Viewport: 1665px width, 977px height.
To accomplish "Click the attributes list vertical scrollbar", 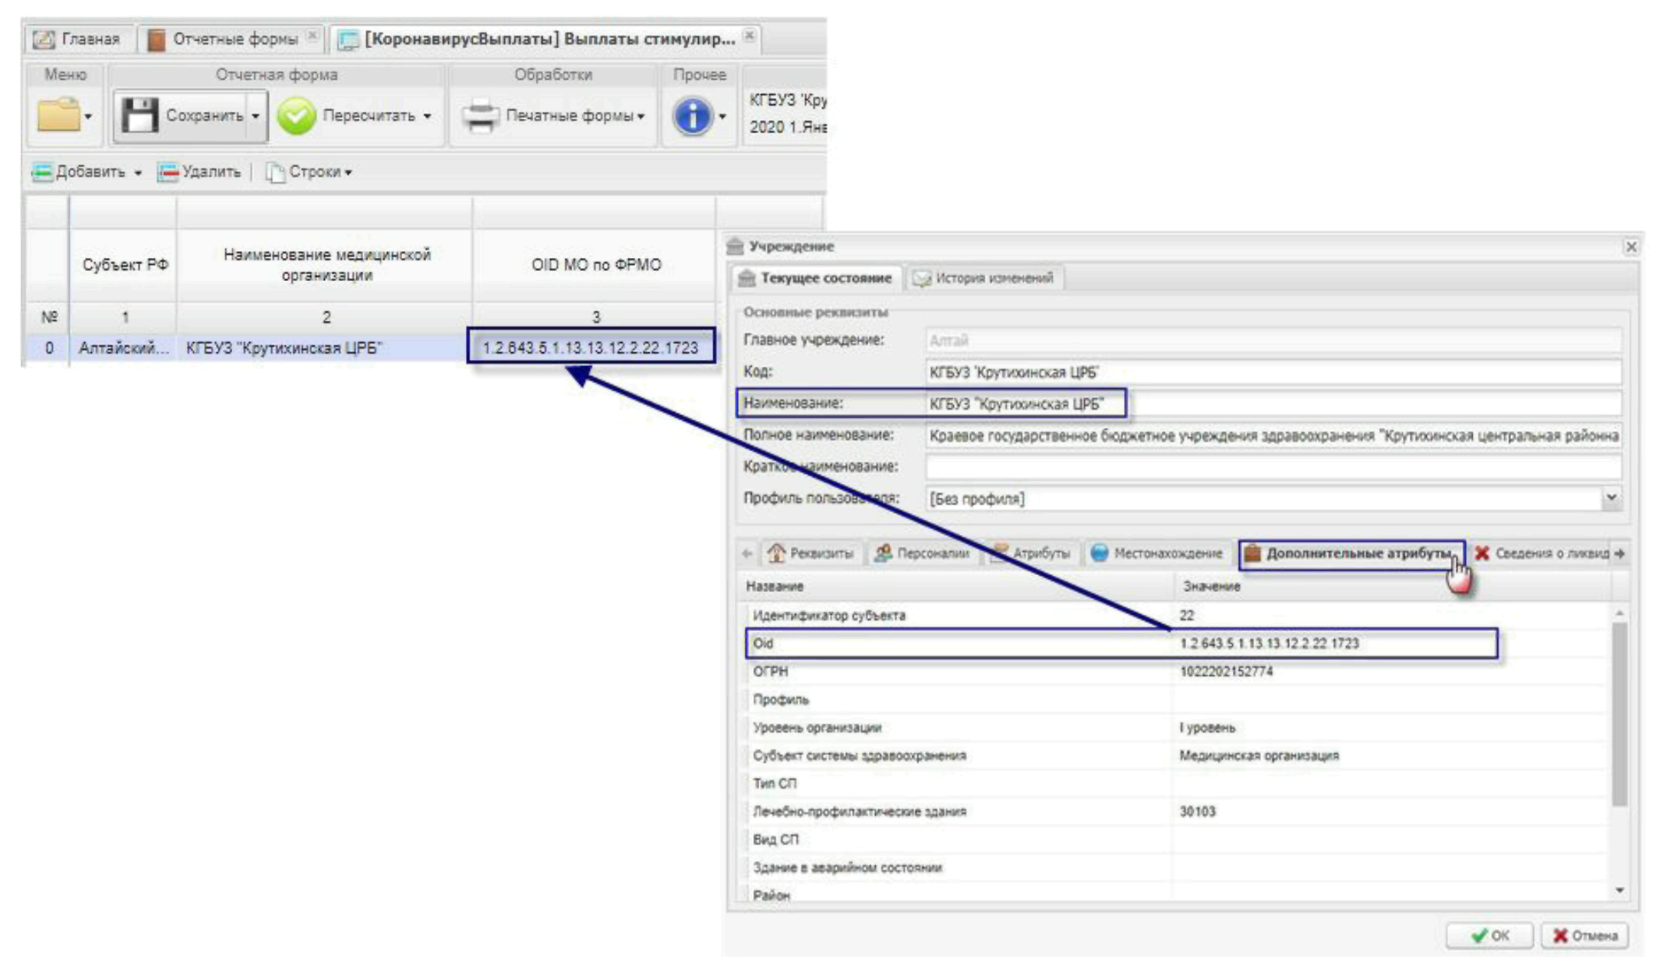I will pyautogui.click(x=1619, y=712).
